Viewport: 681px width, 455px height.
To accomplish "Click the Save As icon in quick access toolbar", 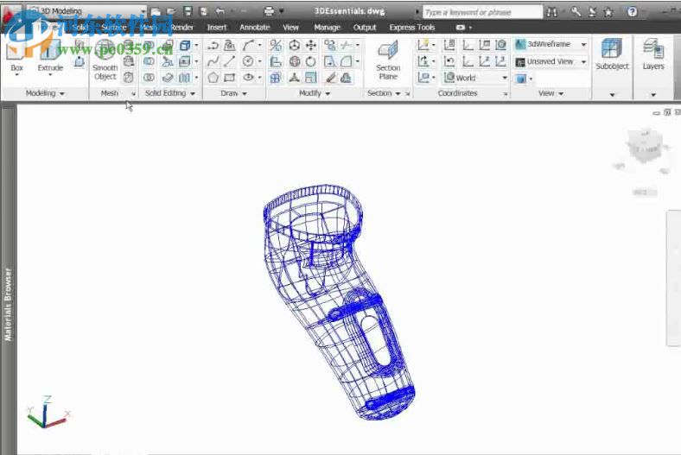I will coord(203,12).
